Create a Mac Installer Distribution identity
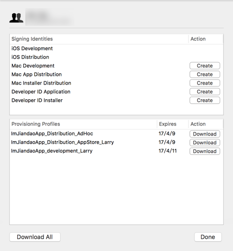 205,83
